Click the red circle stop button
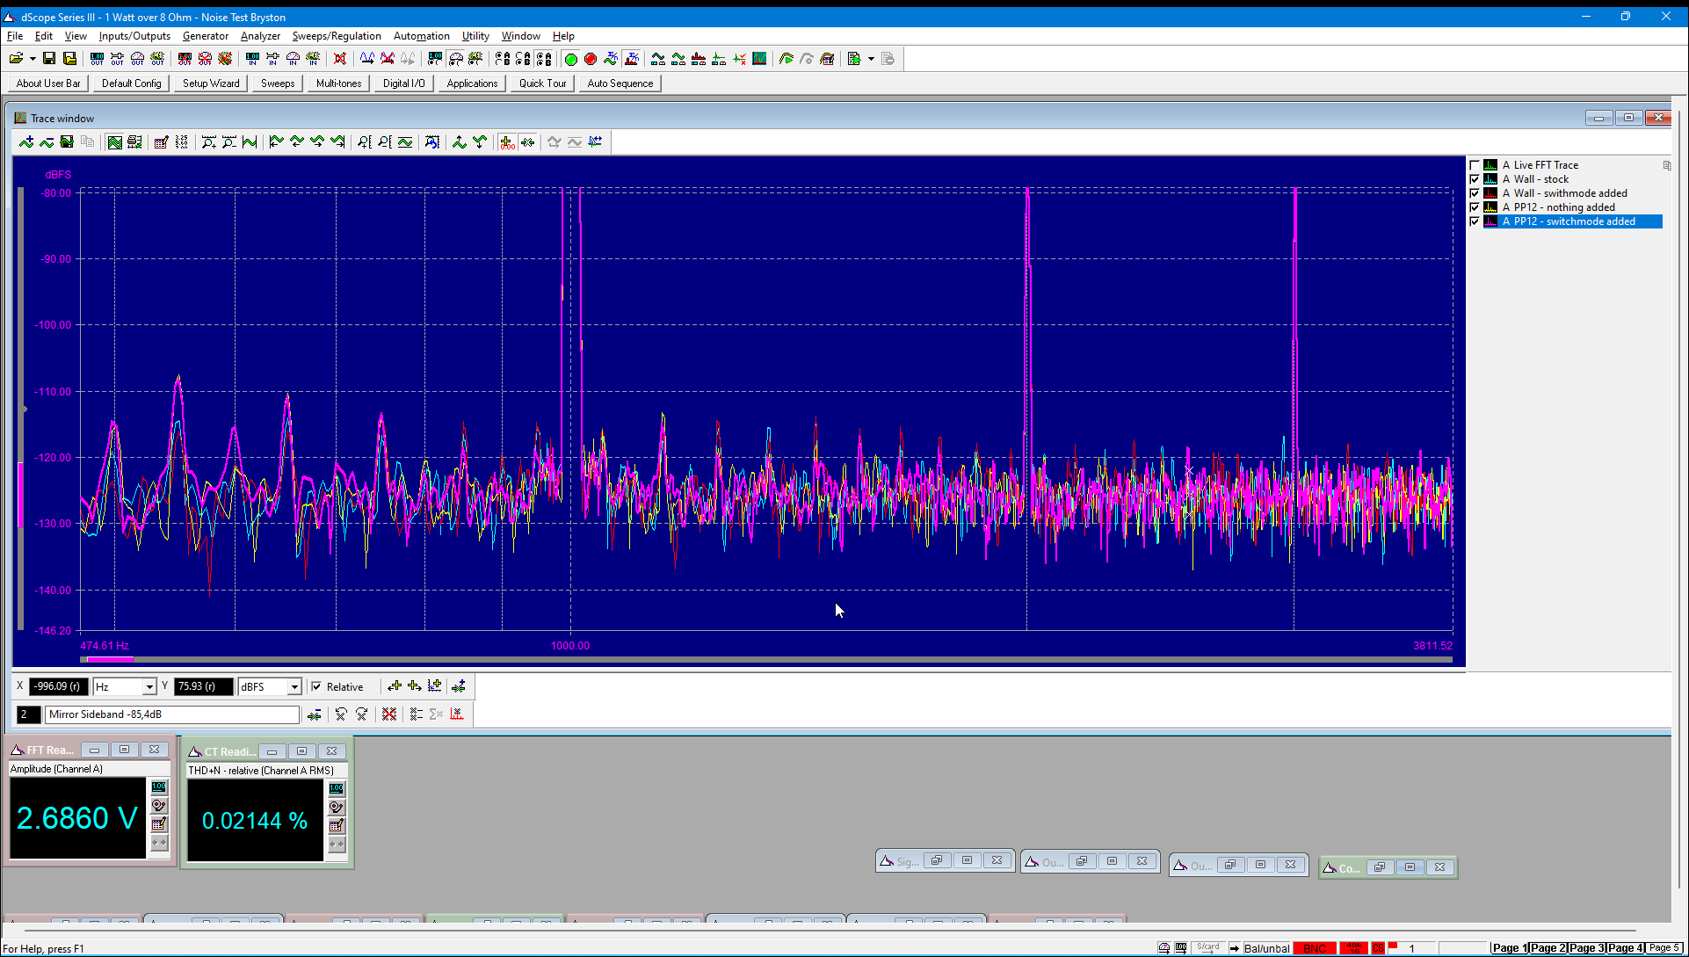This screenshot has height=957, width=1689. (591, 59)
